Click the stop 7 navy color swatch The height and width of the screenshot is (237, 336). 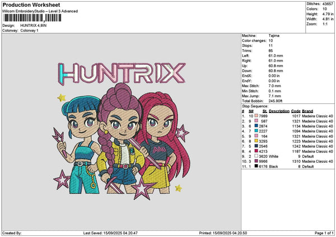click(x=256, y=146)
